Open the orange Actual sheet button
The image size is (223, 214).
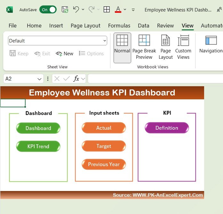click(104, 128)
